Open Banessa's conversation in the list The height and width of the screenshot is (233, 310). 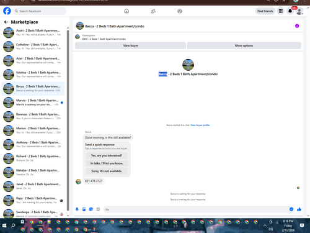[33, 116]
